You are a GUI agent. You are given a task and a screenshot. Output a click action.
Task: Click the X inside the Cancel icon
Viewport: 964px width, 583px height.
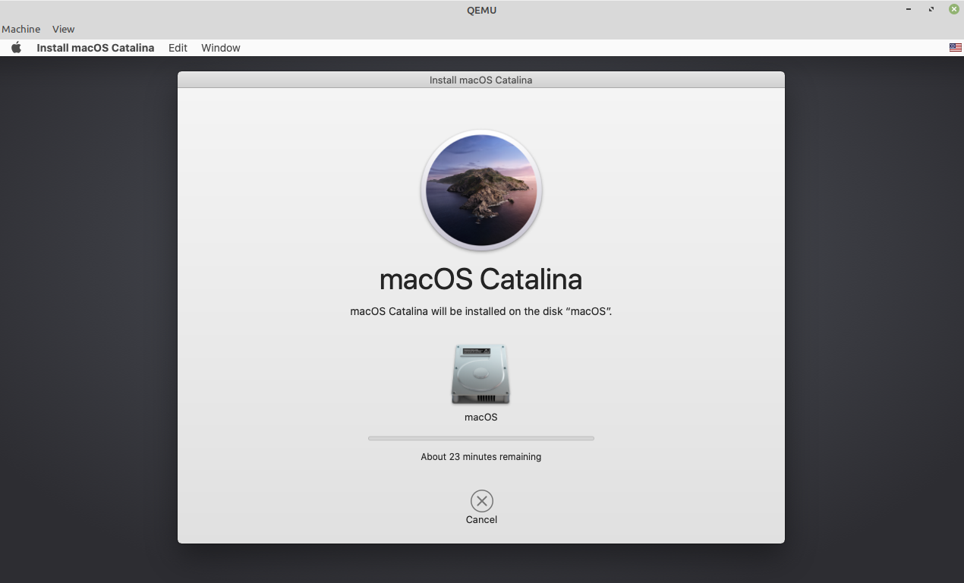[x=480, y=501]
